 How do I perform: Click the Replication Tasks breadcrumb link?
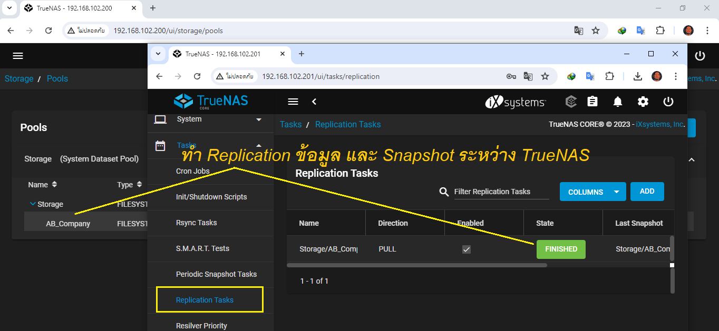[348, 125]
